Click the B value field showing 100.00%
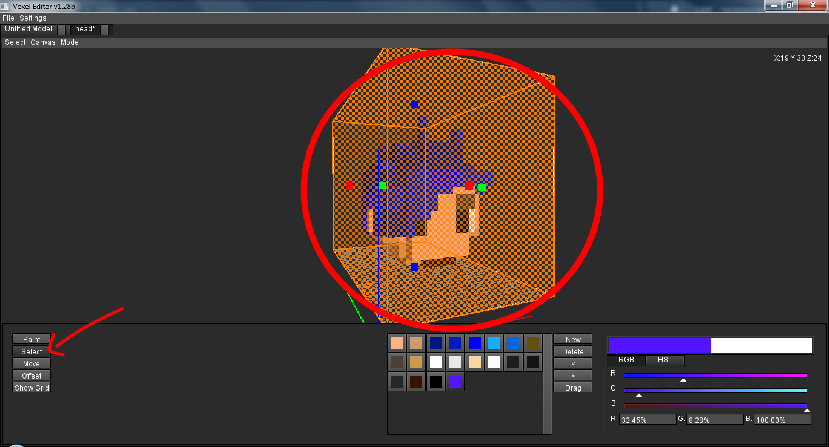Viewport: 829px width, 447px height. (782, 420)
